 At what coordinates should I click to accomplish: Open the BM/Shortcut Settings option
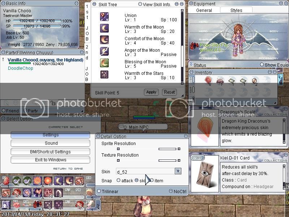50,152
